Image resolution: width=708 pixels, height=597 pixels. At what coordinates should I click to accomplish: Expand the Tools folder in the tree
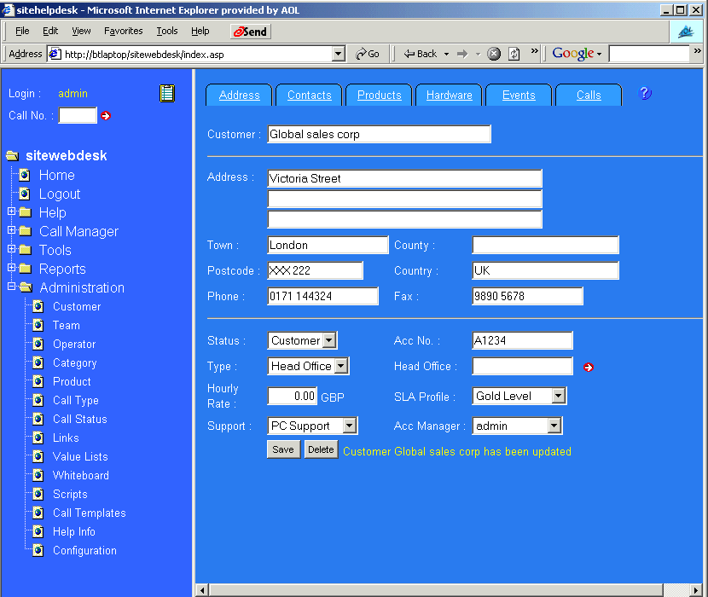pyautogui.click(x=12, y=248)
